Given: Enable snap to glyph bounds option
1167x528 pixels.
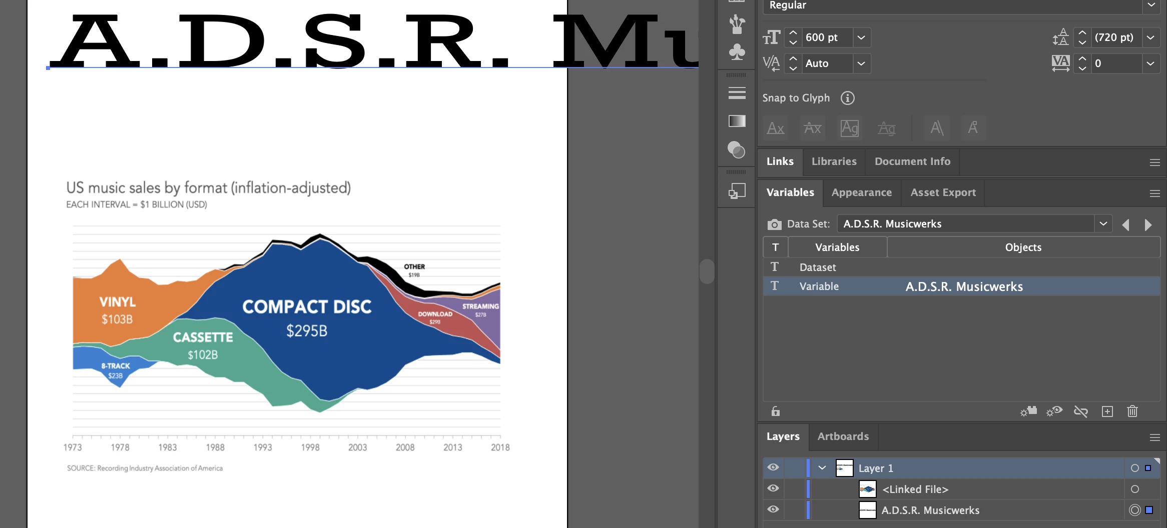Looking at the screenshot, I should click(849, 128).
